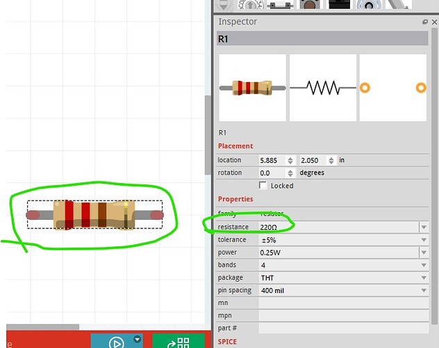Open the power 0.25W dropdown
Viewport: 439px width, 348px height.
[x=423, y=253]
